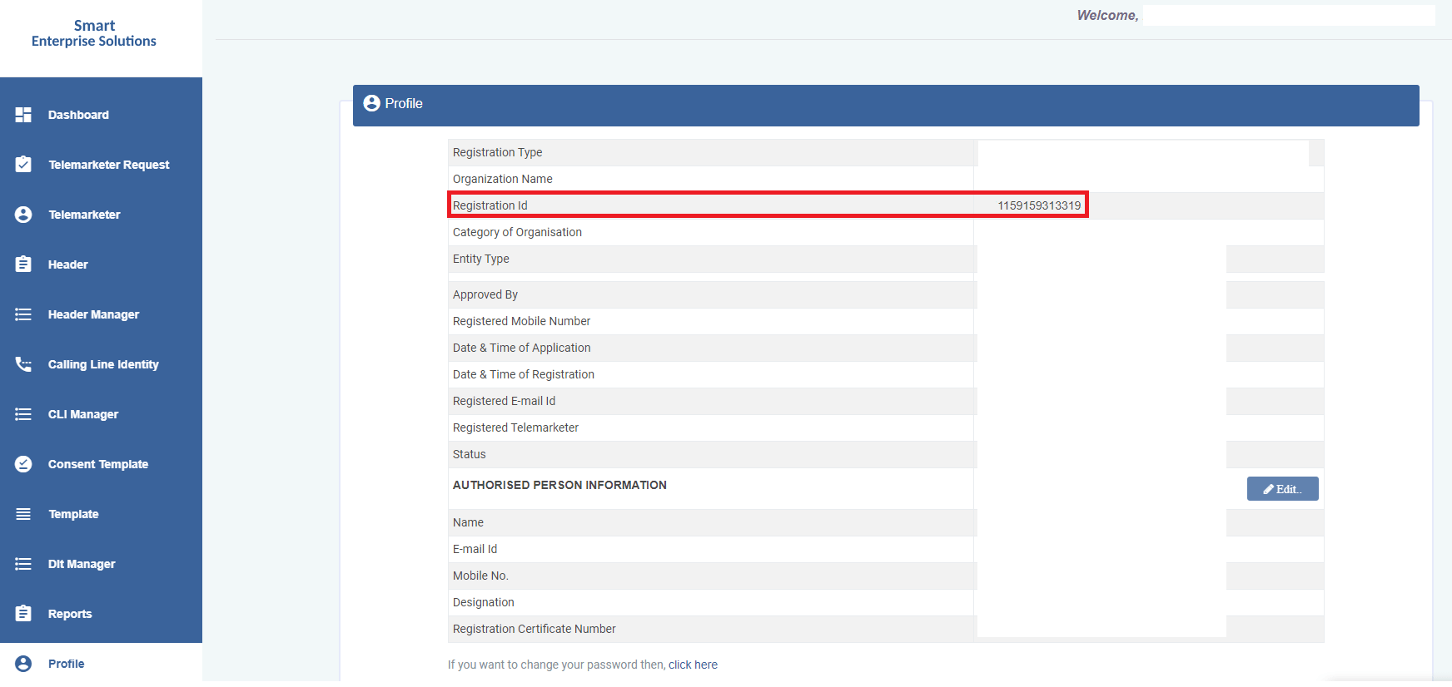Click the Category of Organisation label
This screenshot has width=1452, height=687.
(517, 232)
